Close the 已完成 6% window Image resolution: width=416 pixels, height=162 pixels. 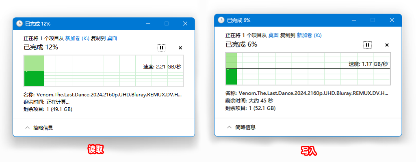(392, 20)
